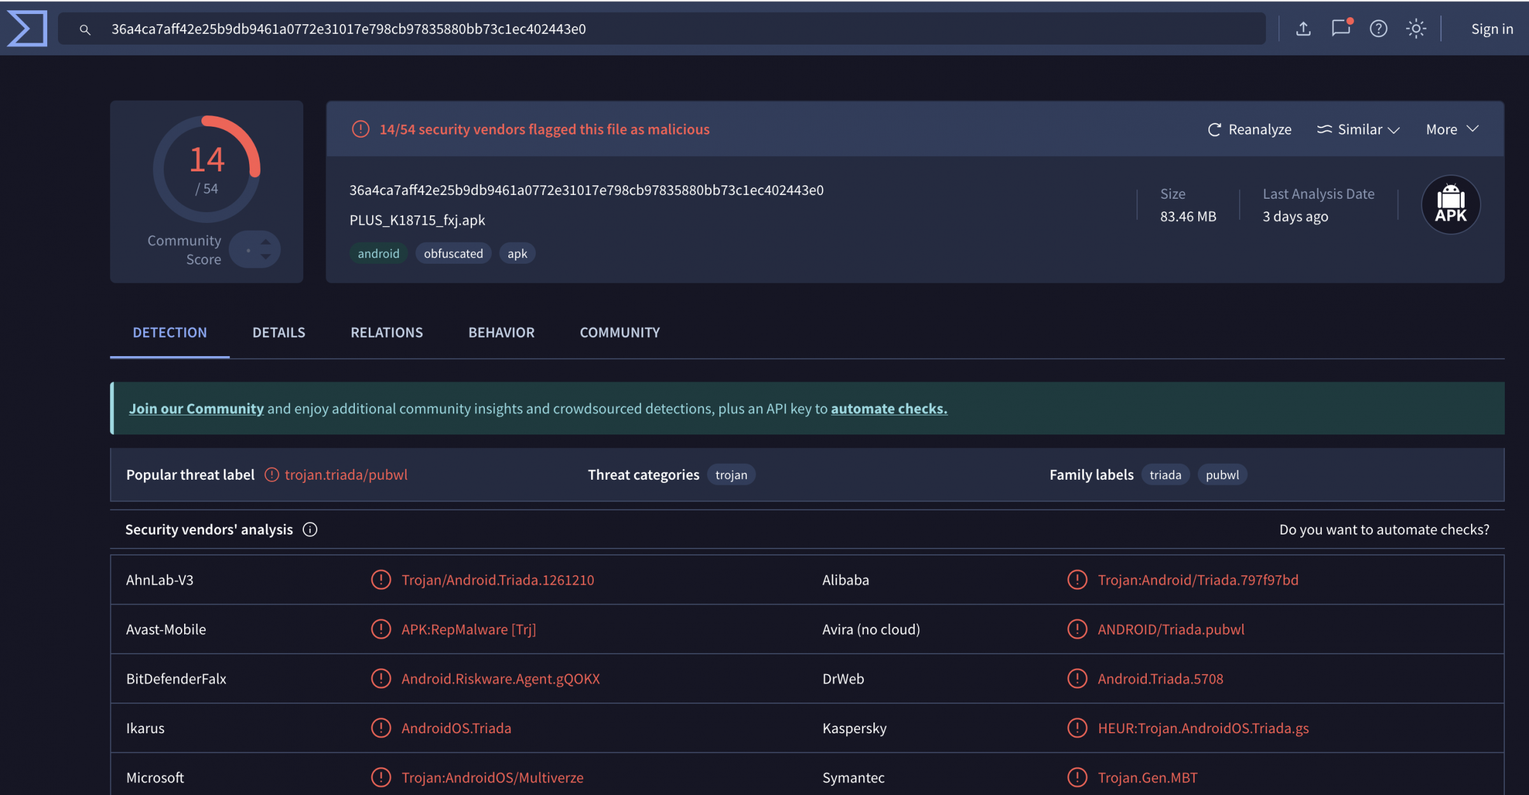The height and width of the screenshot is (795, 1529).
Task: Select the pubwl family label chip
Action: tap(1222, 475)
